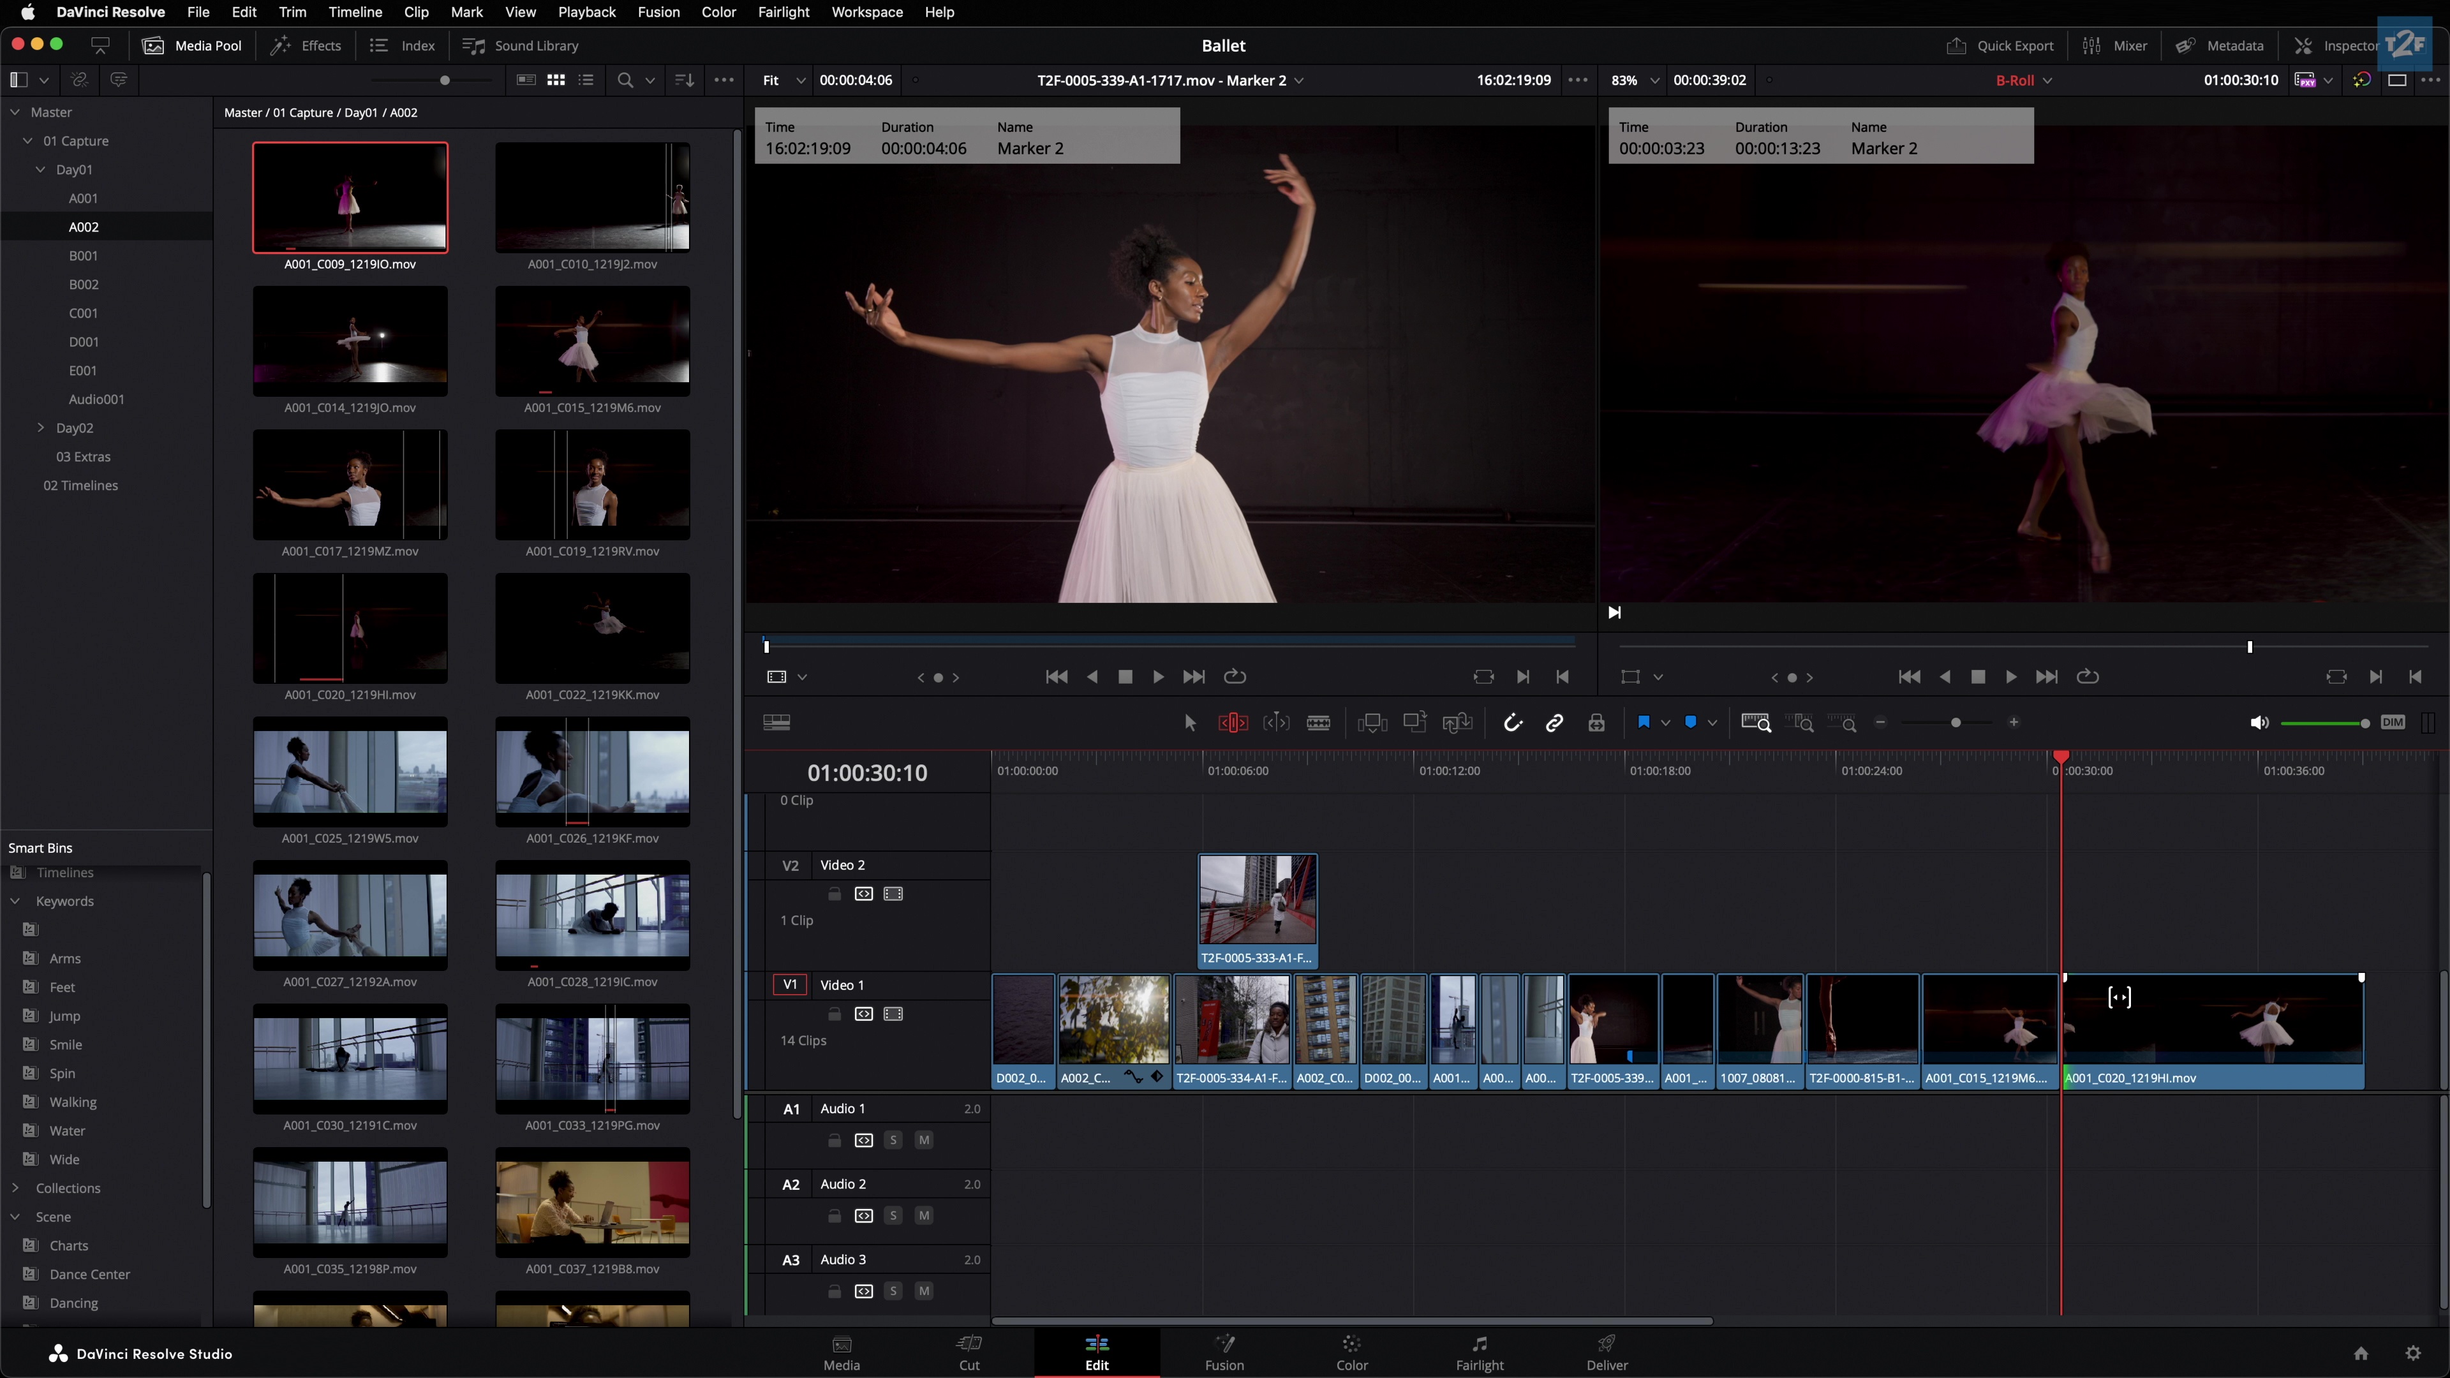The width and height of the screenshot is (2450, 1378).
Task: Open the Color page
Action: click(1351, 1352)
